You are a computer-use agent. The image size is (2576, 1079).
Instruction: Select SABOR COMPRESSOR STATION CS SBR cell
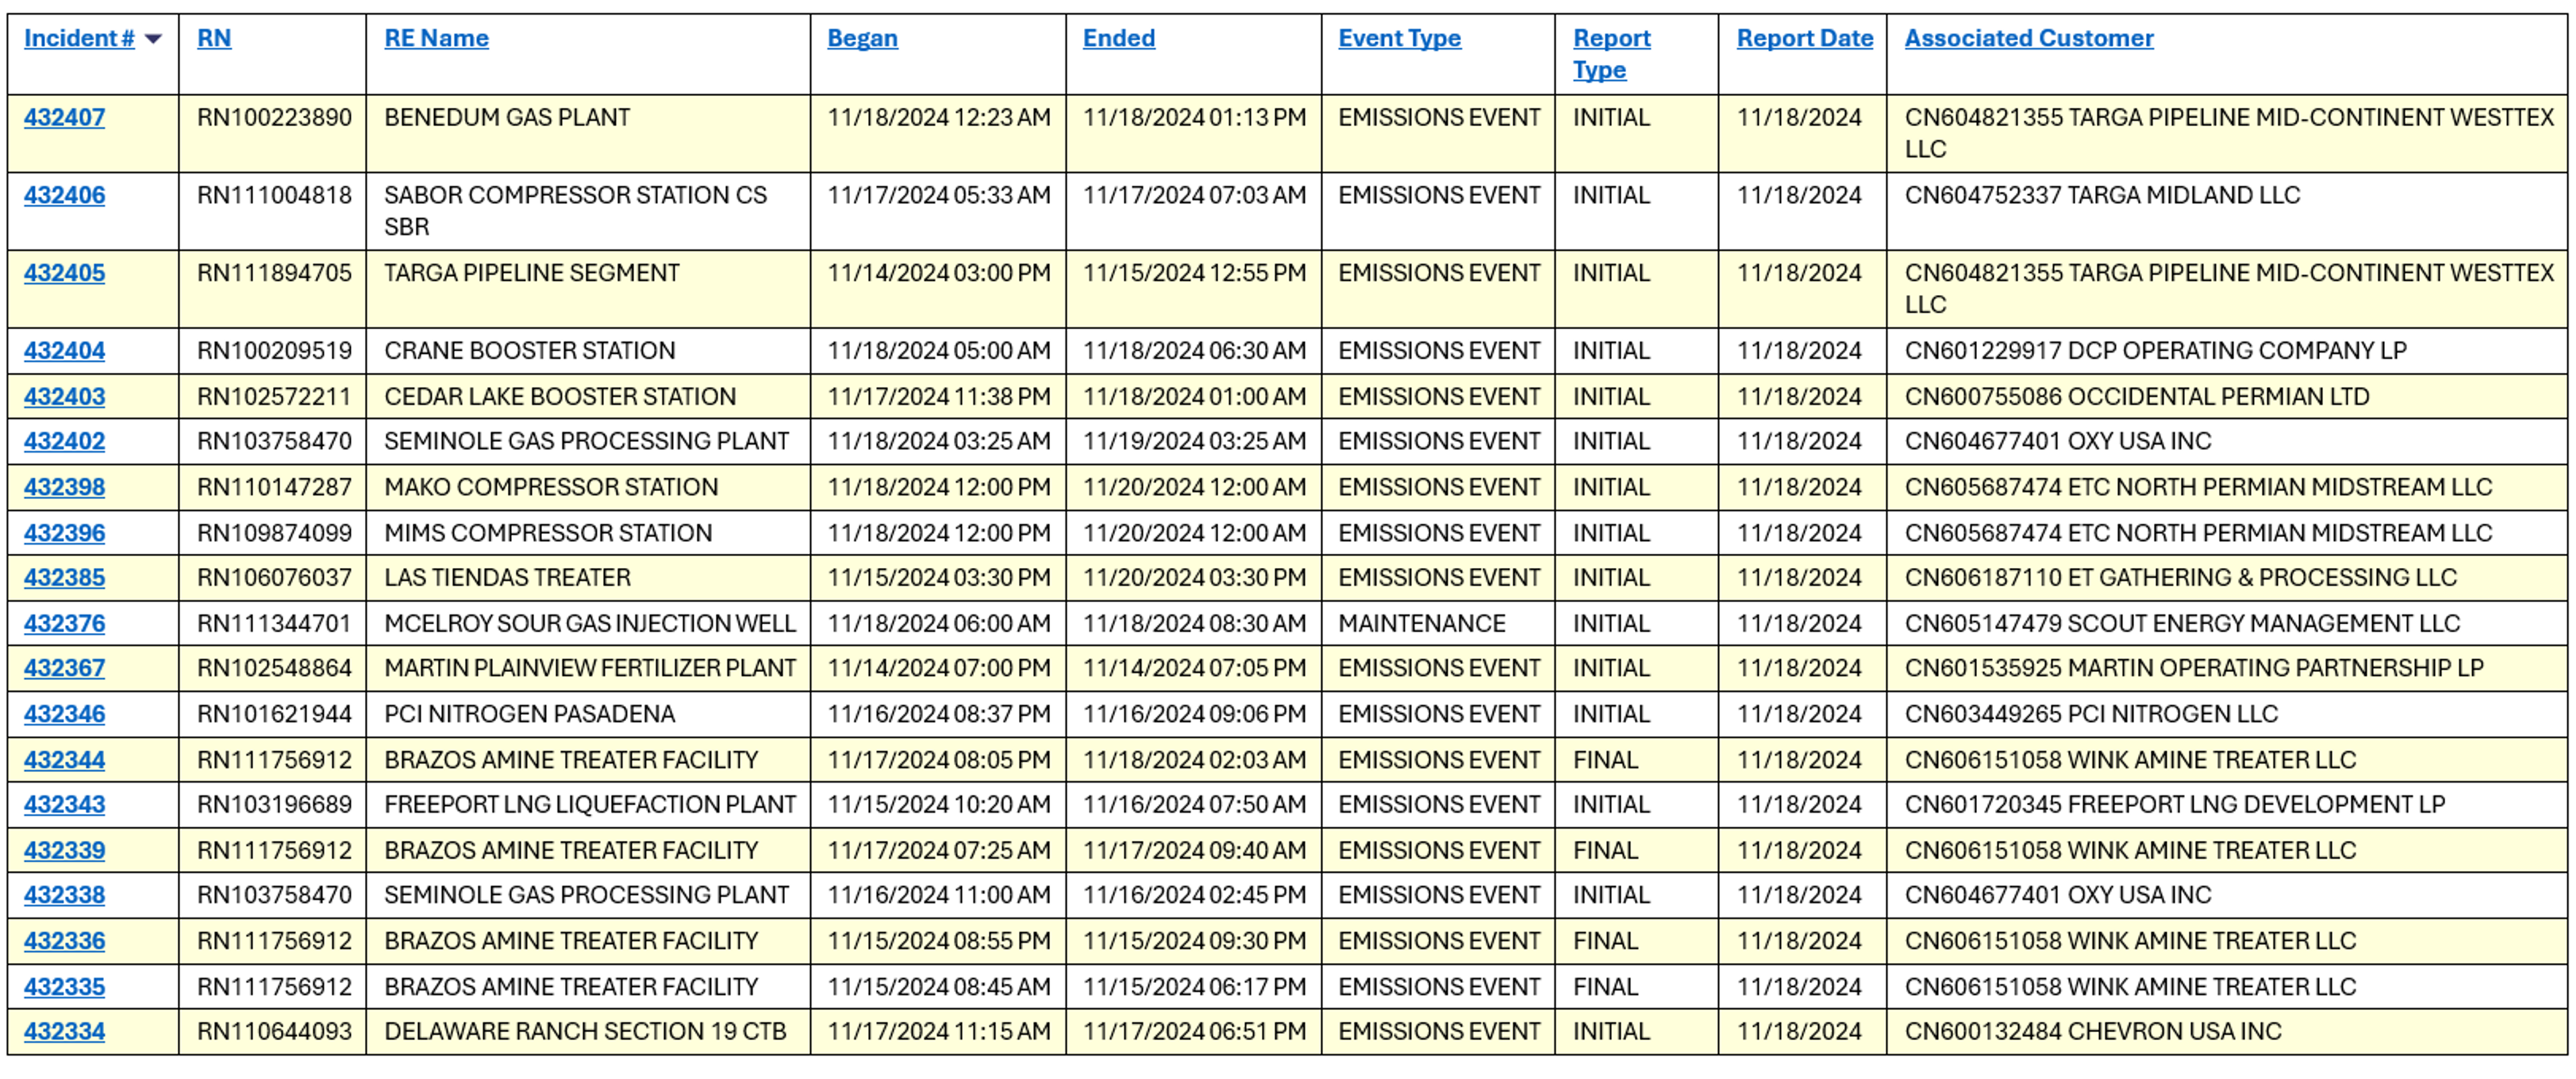click(x=588, y=211)
